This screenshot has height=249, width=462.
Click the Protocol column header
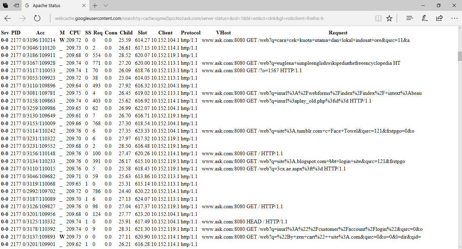point(191,33)
